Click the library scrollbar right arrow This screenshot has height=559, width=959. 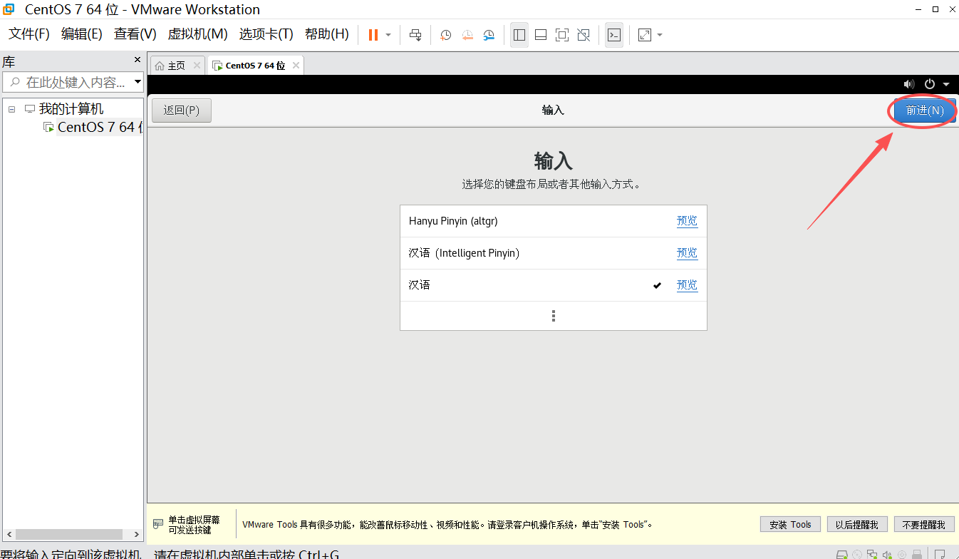pyautogui.click(x=137, y=534)
